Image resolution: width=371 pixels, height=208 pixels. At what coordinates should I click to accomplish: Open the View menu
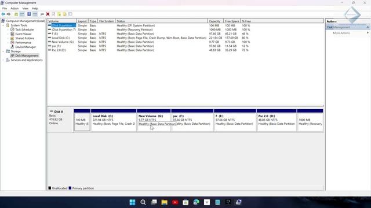[x=26, y=8]
